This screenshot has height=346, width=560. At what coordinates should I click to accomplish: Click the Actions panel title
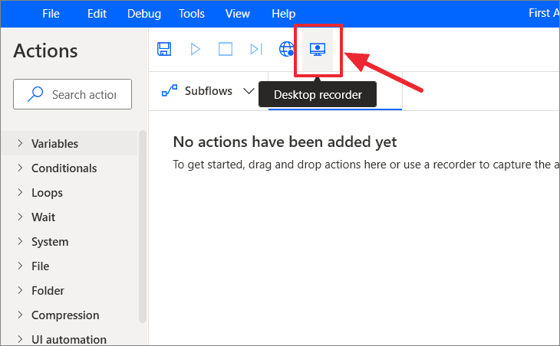point(45,51)
